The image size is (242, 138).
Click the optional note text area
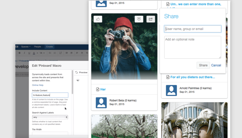[193, 47]
